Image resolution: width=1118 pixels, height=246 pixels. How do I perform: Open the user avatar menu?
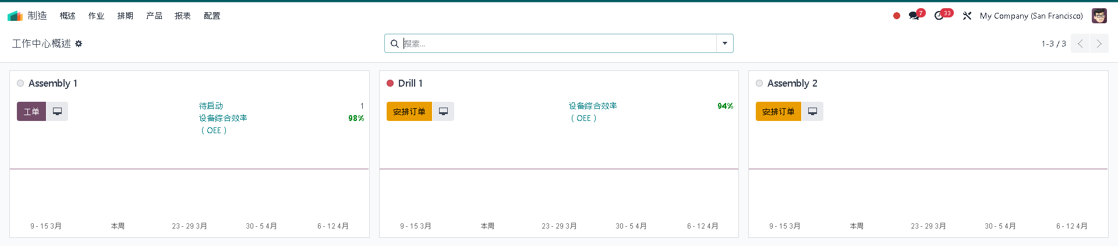(1099, 16)
